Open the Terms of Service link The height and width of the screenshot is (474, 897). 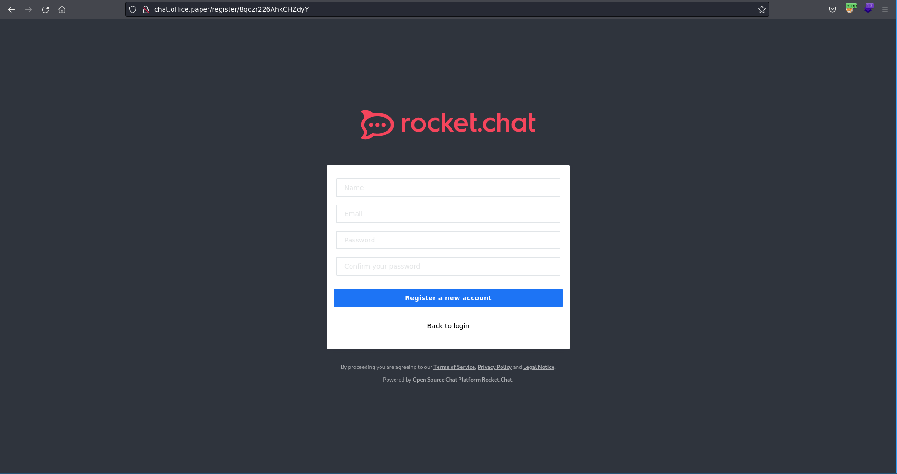[x=453, y=367]
